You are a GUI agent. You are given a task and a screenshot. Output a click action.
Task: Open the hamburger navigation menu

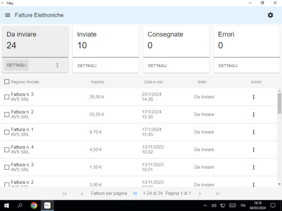8,15
